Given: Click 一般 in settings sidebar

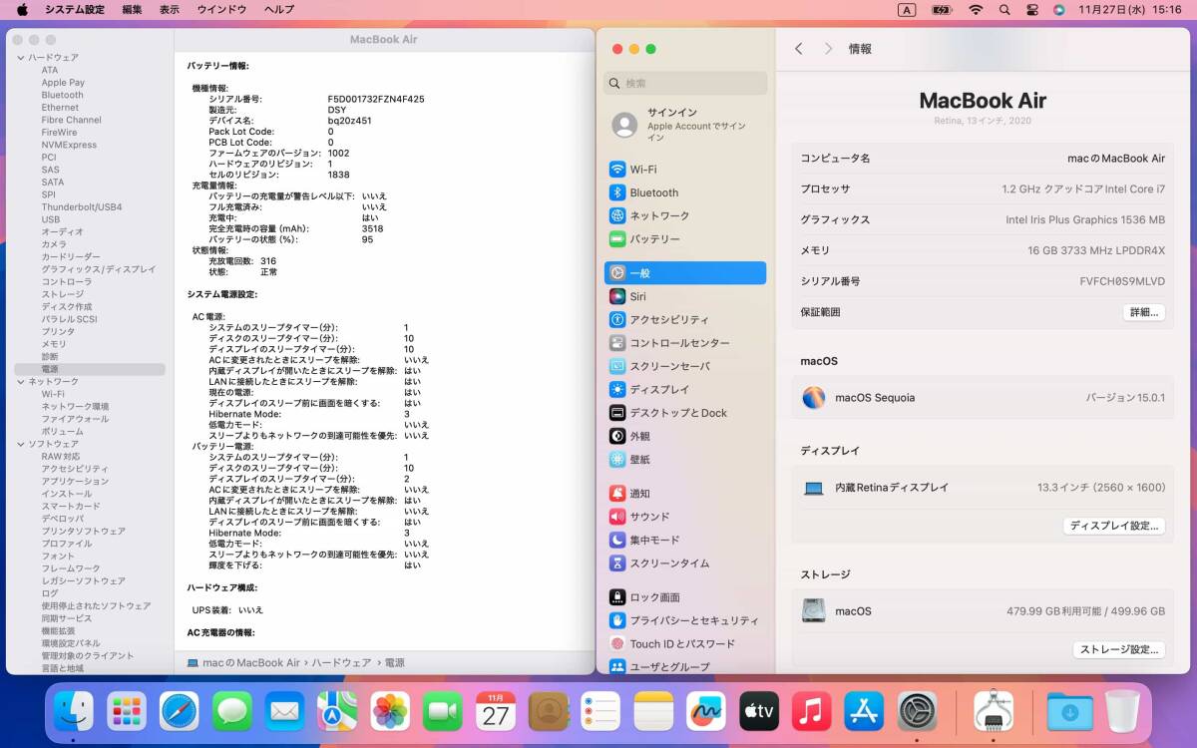Looking at the screenshot, I should 685,272.
